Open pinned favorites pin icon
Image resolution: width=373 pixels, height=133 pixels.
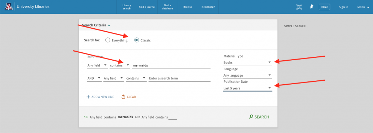311,7
